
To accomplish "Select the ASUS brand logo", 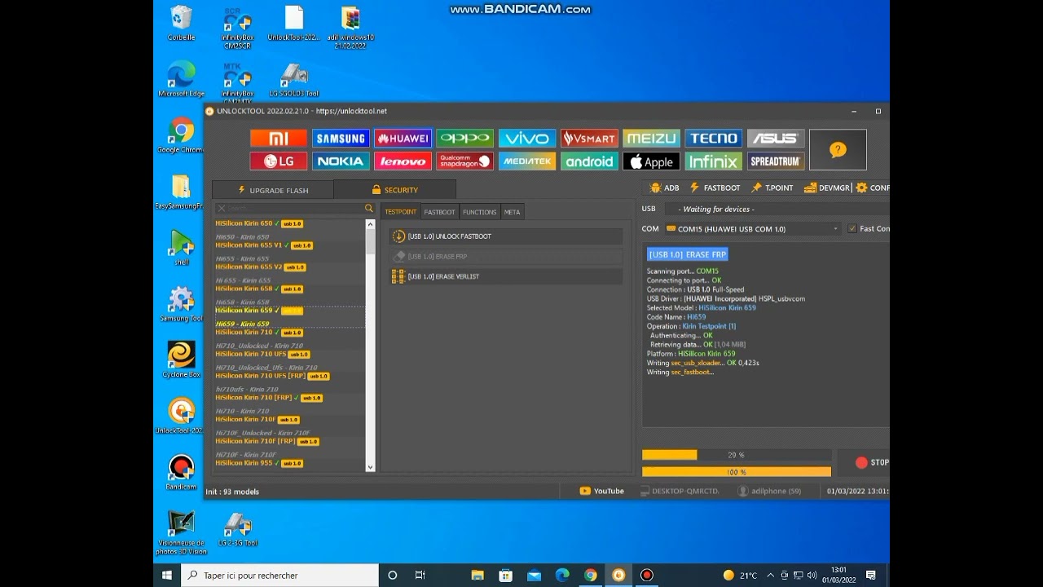I will (776, 139).
